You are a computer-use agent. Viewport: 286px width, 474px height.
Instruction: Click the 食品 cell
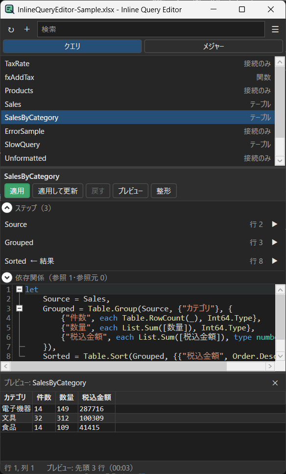(x=16, y=427)
